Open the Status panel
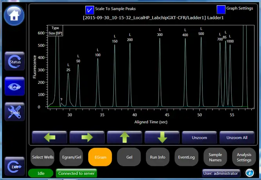The image size is (261, 180). pos(14,61)
